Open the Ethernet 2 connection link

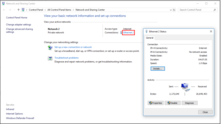point(129,33)
